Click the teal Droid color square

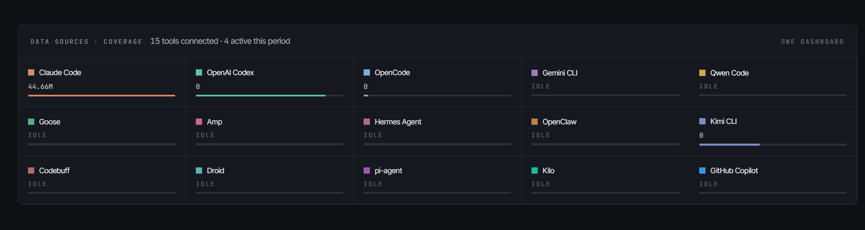click(x=199, y=171)
